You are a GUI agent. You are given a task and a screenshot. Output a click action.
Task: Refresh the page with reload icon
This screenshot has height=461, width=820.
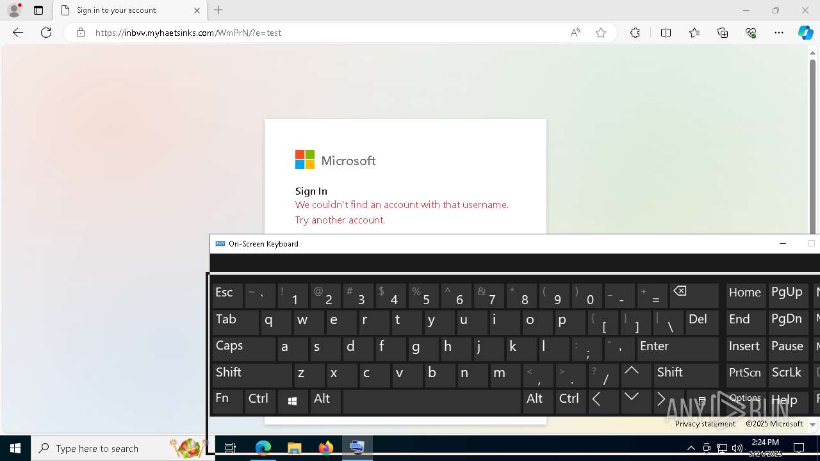(x=46, y=33)
